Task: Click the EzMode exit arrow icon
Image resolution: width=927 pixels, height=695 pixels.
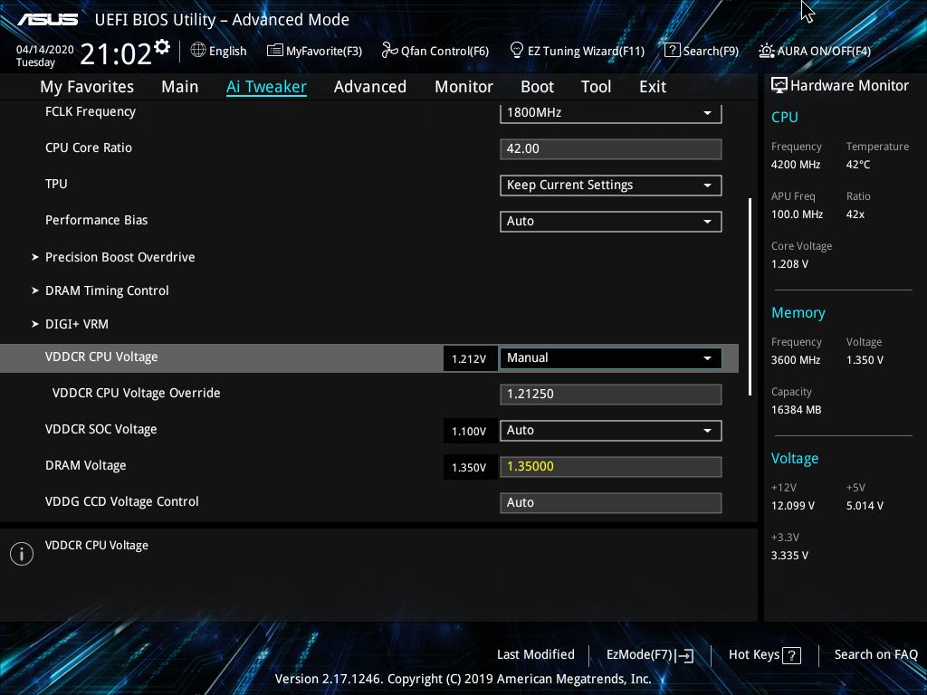Action: point(684,655)
